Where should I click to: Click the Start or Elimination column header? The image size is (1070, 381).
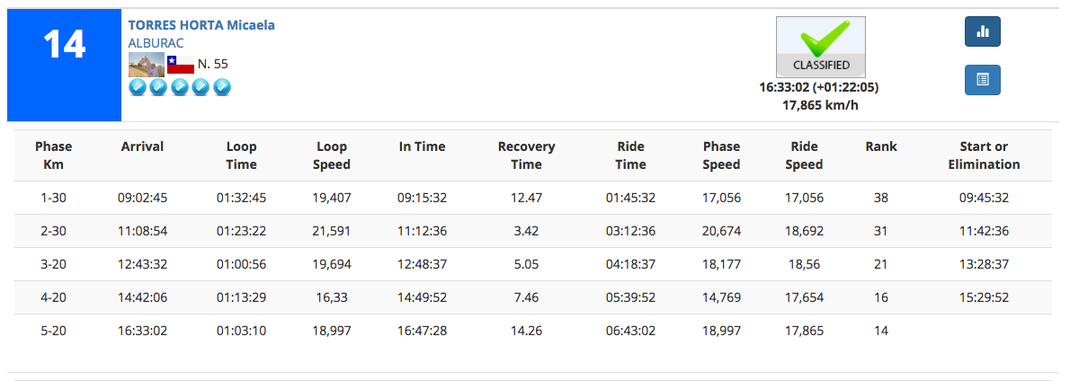coord(984,155)
